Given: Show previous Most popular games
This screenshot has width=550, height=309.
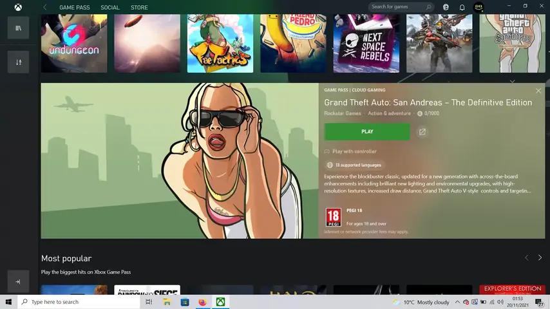Looking at the screenshot, I should point(527,257).
